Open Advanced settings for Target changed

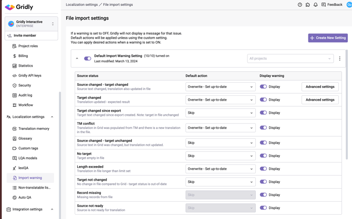[320, 100]
